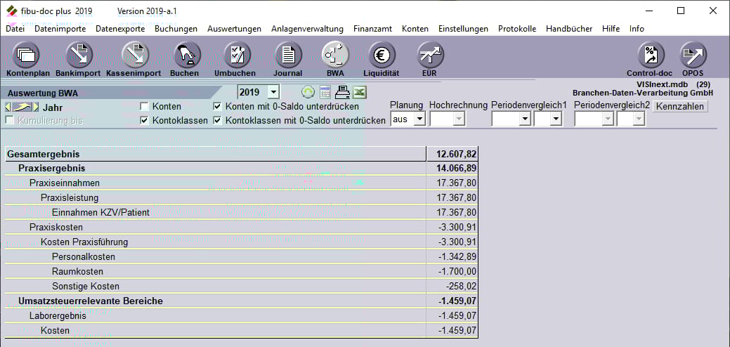The height and width of the screenshot is (347, 730).
Task: Select the Praxiseinnahmen row
Action: click(x=241, y=183)
